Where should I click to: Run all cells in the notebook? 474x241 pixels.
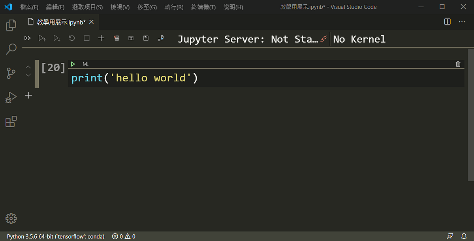(x=27, y=38)
